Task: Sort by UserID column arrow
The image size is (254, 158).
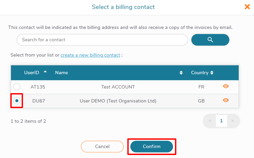Action: click(x=45, y=72)
